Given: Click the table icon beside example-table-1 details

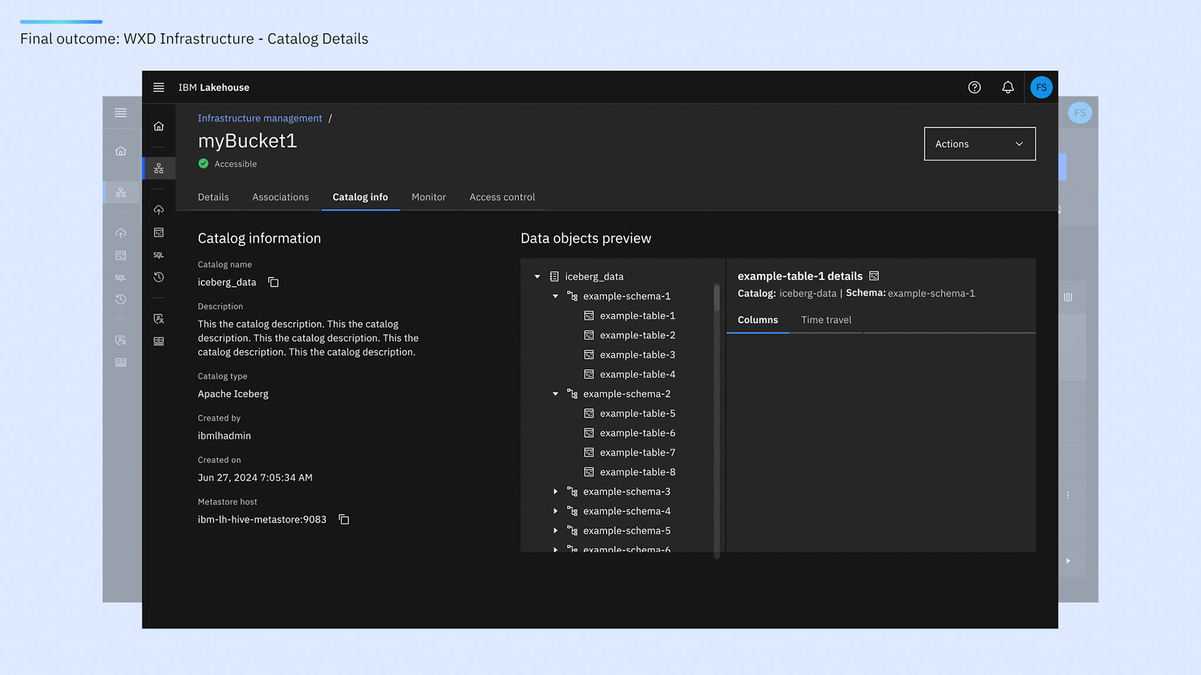Looking at the screenshot, I should (x=874, y=276).
